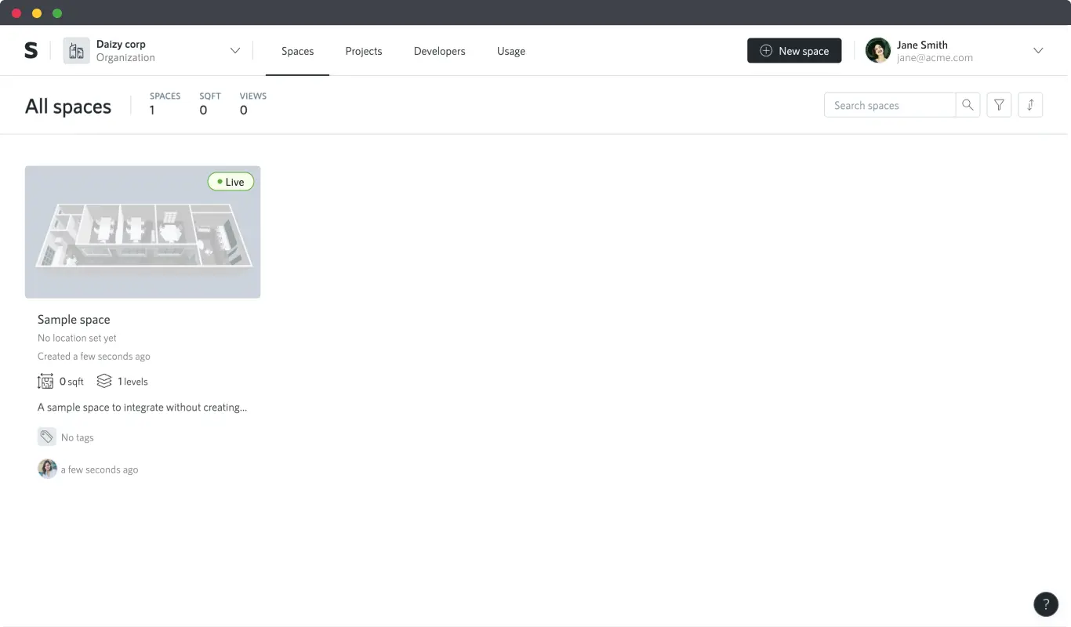Click the search magnifier icon
The width and height of the screenshot is (1071, 627).
968,105
